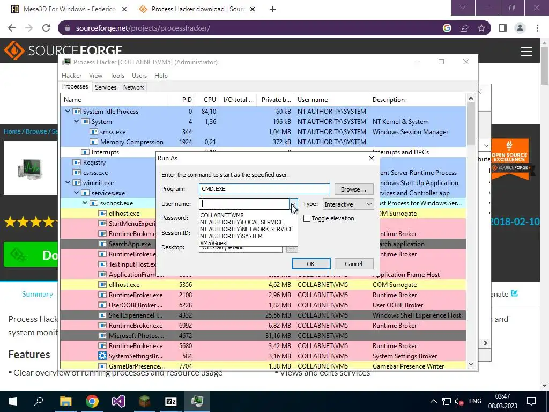549x412 pixels.
Task: Click the network tray icon
Action: (446, 401)
